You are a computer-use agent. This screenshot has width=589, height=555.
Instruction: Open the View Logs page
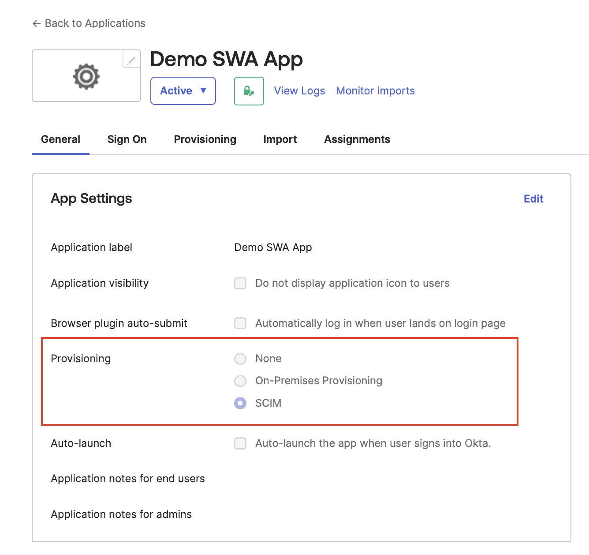299,91
